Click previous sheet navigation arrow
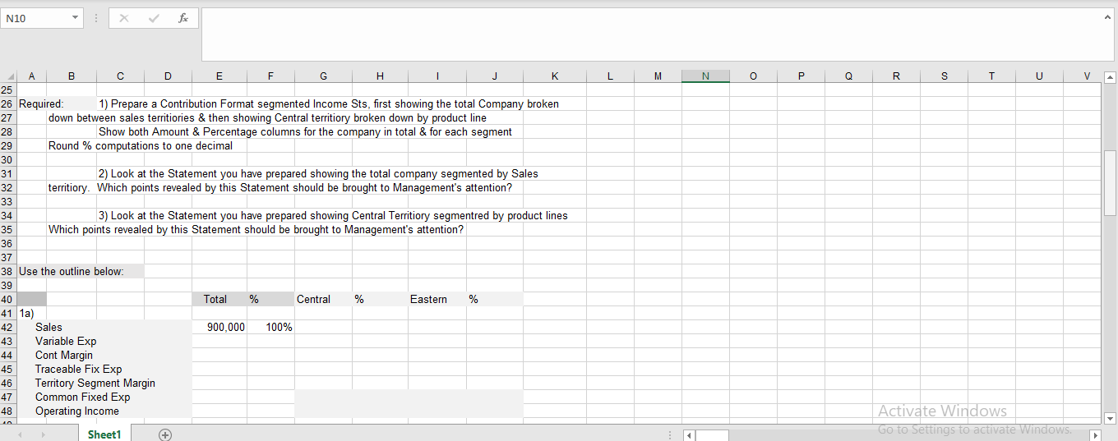 coord(21,434)
